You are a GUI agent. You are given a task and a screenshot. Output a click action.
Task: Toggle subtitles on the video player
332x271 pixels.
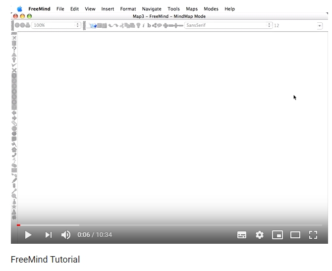[x=242, y=235]
